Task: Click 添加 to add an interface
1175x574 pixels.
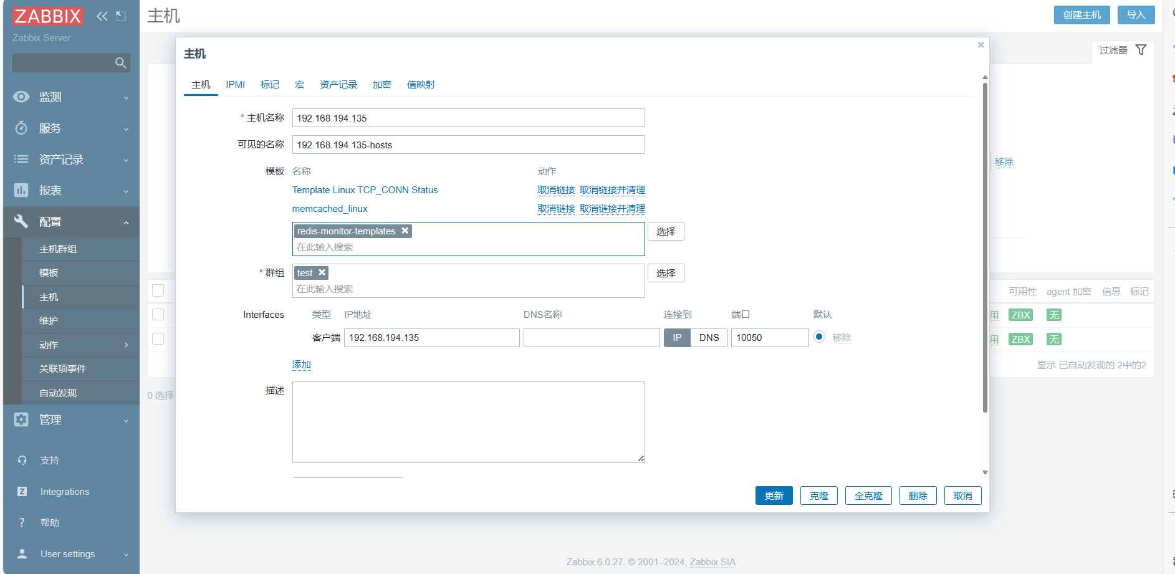Action: (x=302, y=365)
